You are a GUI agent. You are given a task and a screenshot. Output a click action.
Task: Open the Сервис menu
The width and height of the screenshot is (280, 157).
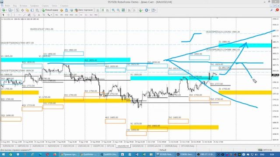pos(45,6)
